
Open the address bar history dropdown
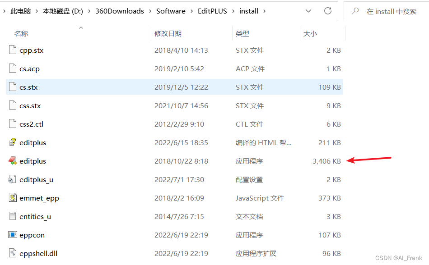[x=308, y=11]
